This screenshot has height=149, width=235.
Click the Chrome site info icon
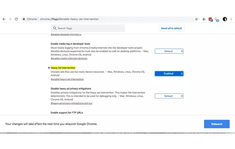(x=24, y=19)
